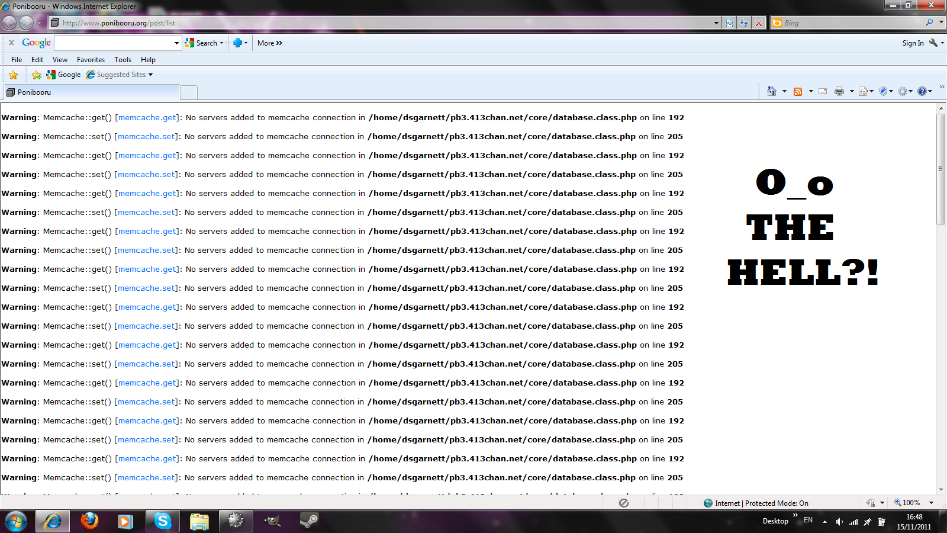The image size is (947, 533).
Task: Click the blue plus Google Toolbar icon
Action: point(237,43)
